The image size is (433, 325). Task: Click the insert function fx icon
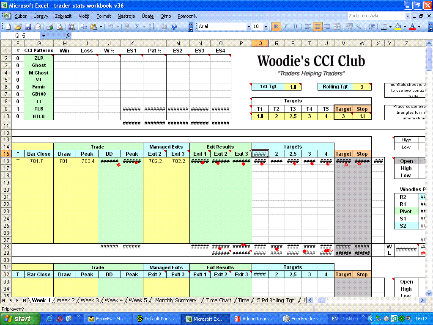point(68,36)
